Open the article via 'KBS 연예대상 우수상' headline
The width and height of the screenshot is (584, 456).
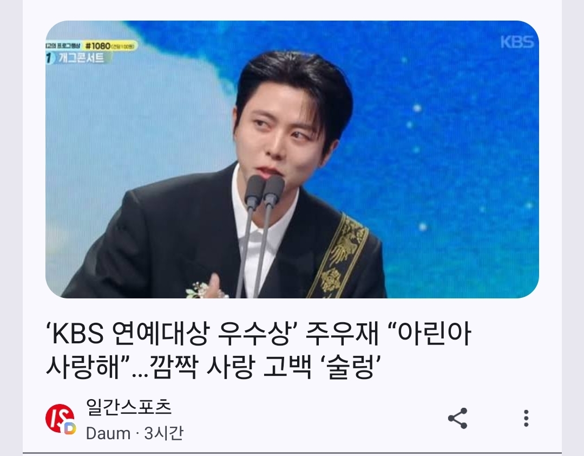click(174, 333)
